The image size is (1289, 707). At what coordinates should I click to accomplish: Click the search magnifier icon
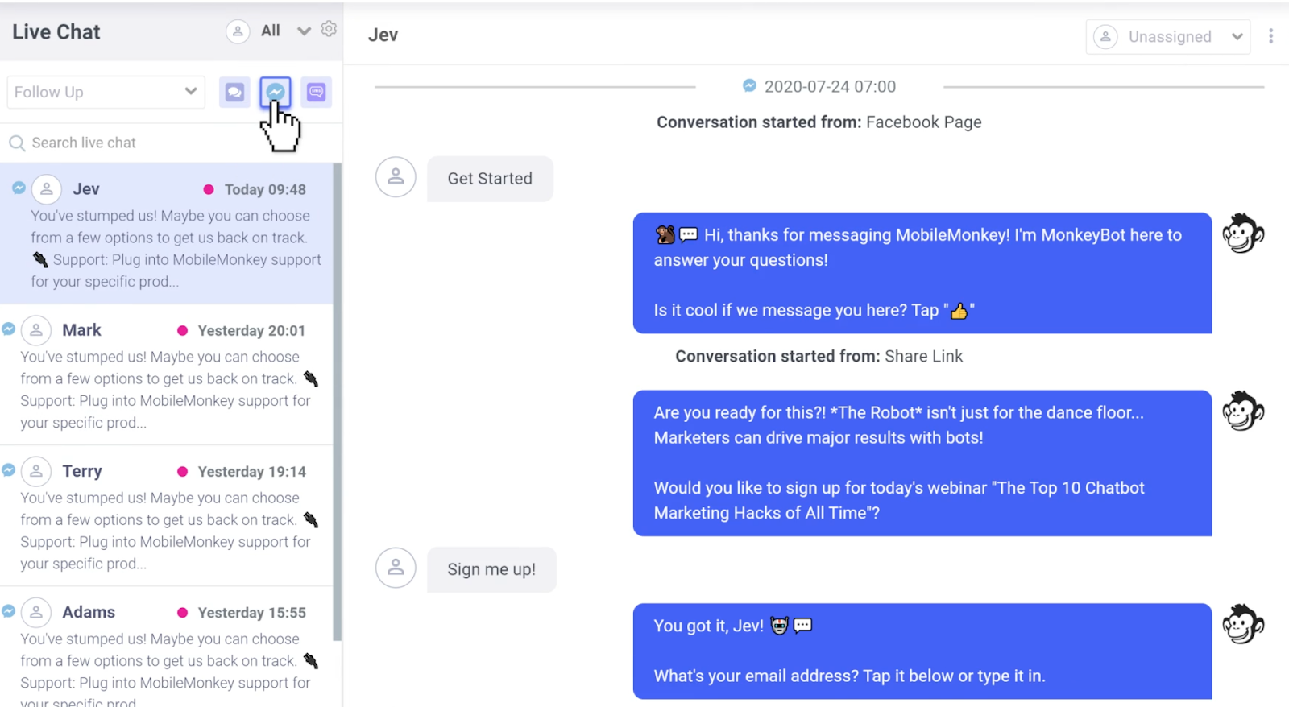click(17, 143)
